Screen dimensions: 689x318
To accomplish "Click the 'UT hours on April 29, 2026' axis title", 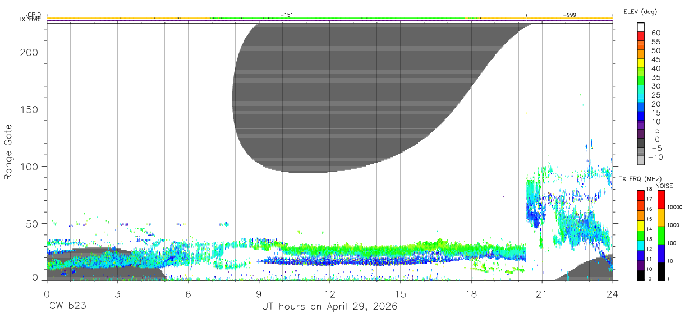I will point(329,307).
